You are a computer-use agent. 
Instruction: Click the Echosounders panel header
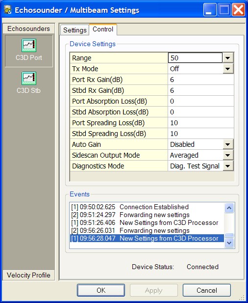pyautogui.click(x=28, y=28)
